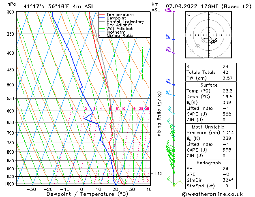The width and height of the screenshot is (255, 197).
Task: Click the 'K' index value 26
Action: 225,66
